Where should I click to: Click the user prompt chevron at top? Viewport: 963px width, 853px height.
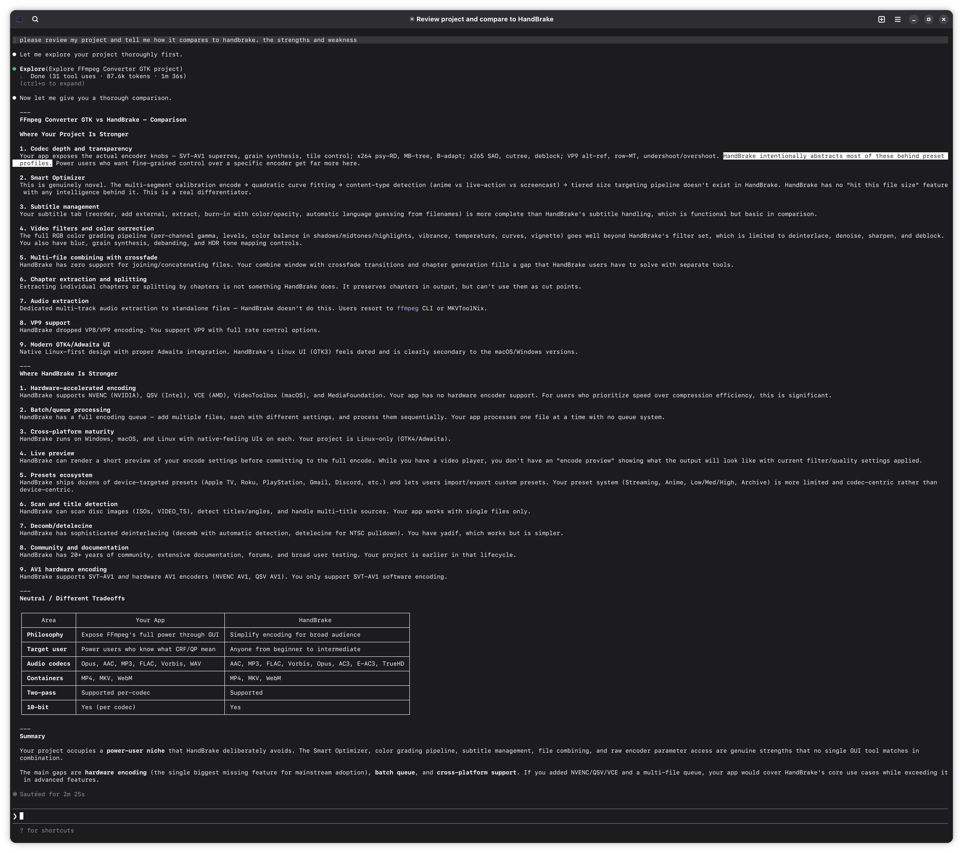coord(15,40)
